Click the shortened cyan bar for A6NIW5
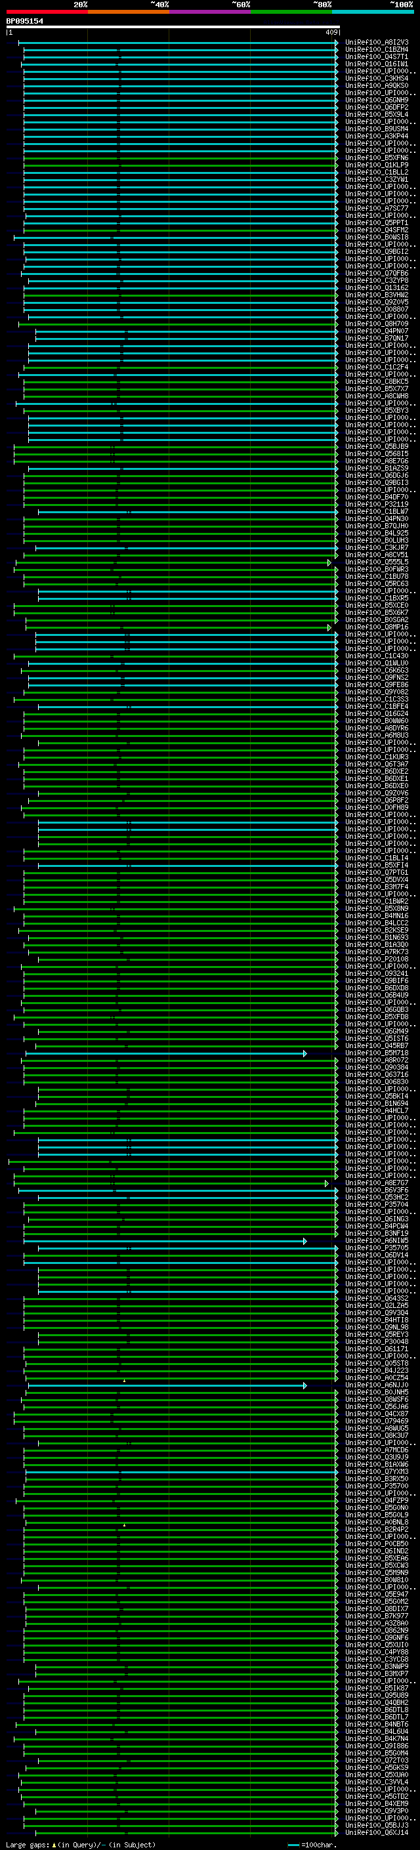 [x=165, y=1241]
